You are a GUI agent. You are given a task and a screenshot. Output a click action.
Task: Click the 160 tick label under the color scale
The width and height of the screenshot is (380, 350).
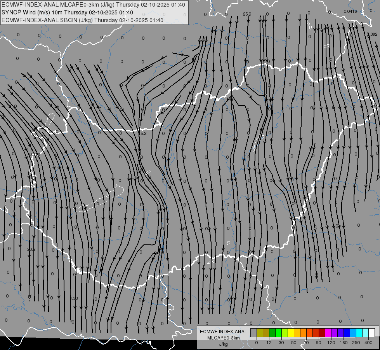pos(344,343)
